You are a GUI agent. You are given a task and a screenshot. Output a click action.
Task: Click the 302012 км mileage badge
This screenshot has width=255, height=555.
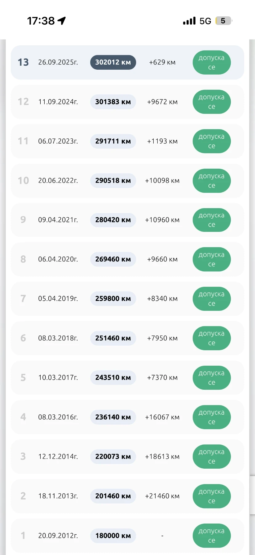click(x=113, y=62)
